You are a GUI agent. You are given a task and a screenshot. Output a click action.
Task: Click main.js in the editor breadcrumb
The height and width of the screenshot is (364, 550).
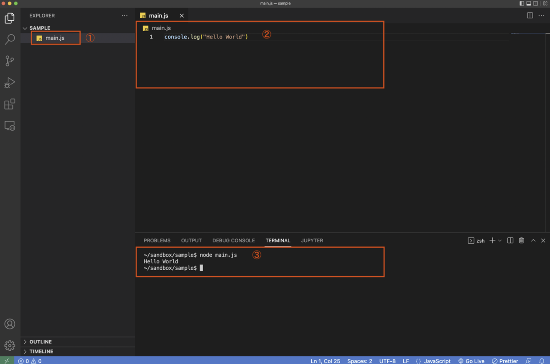(x=161, y=28)
